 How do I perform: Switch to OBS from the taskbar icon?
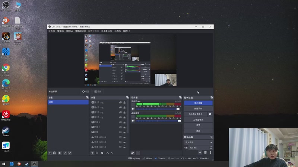(34, 164)
